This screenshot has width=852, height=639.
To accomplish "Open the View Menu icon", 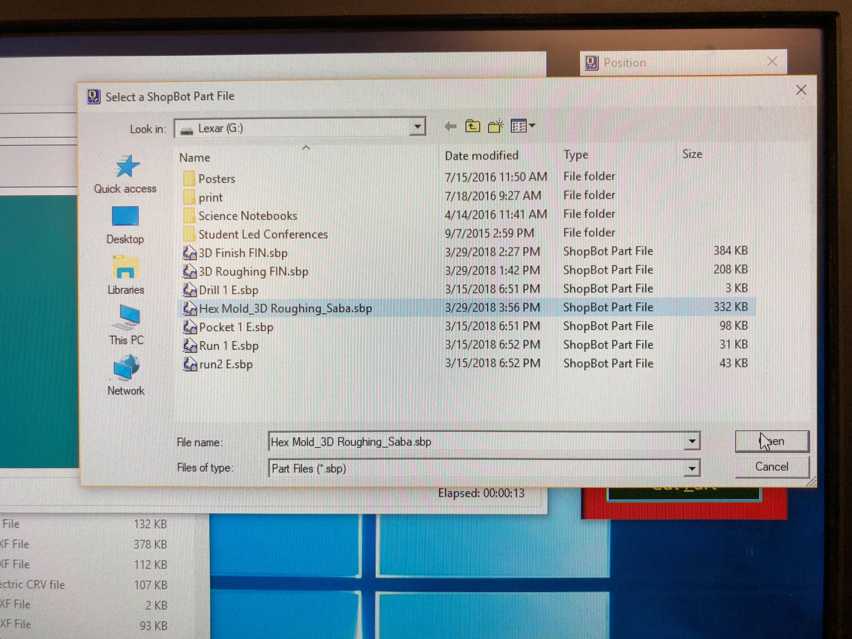I will (523, 126).
